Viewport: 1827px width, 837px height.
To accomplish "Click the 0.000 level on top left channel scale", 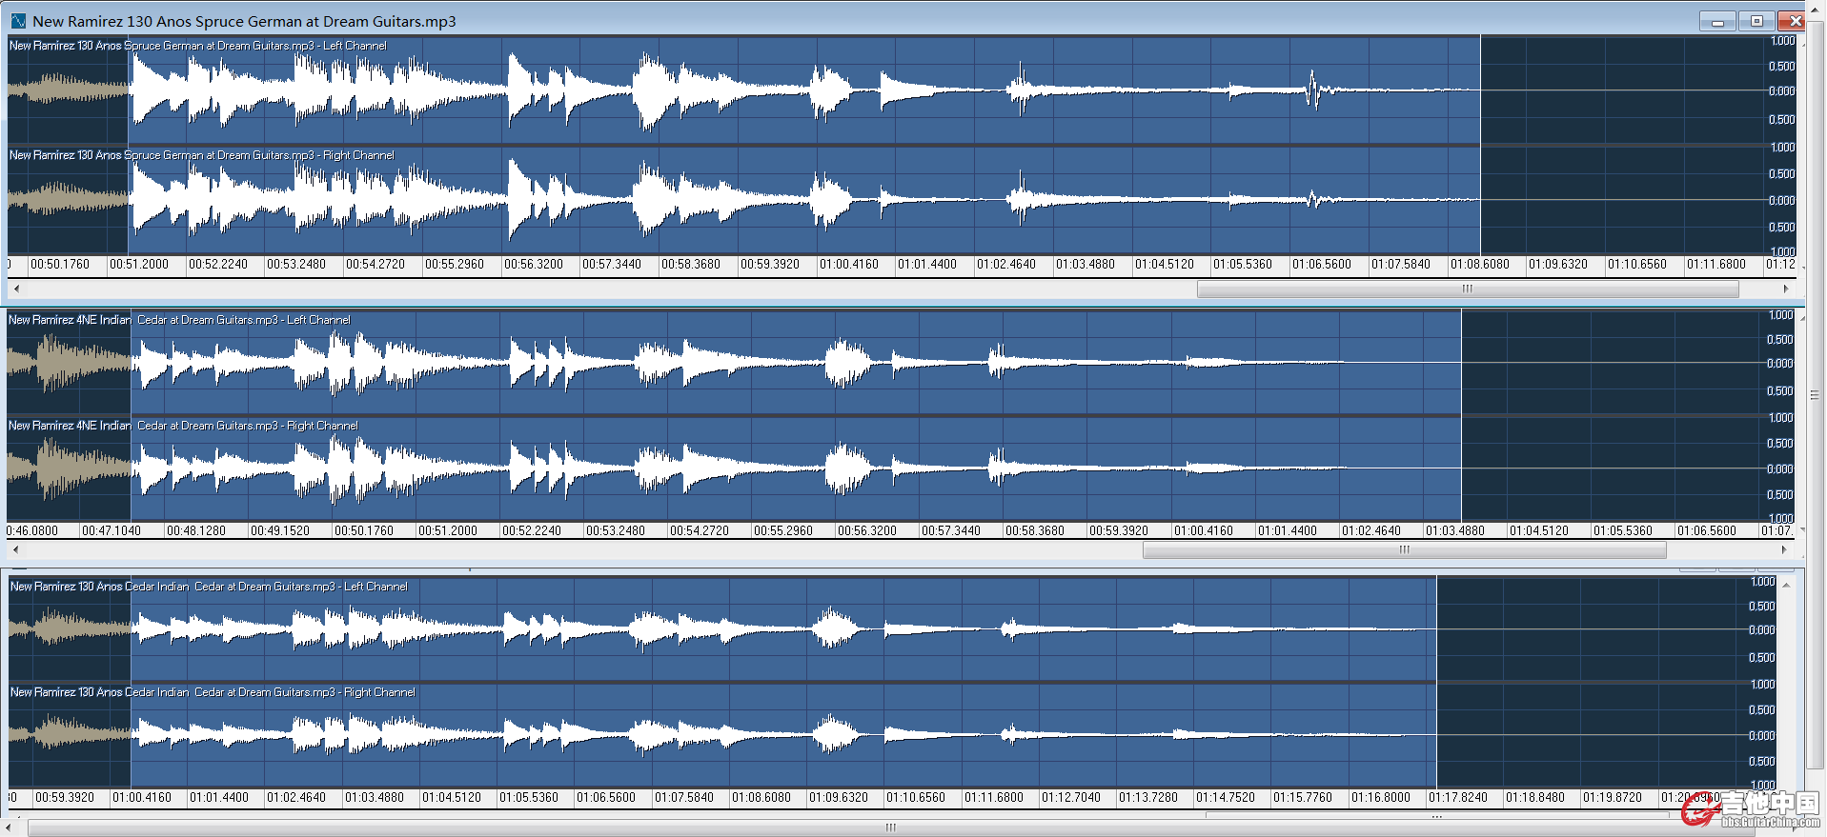I will click(1781, 91).
